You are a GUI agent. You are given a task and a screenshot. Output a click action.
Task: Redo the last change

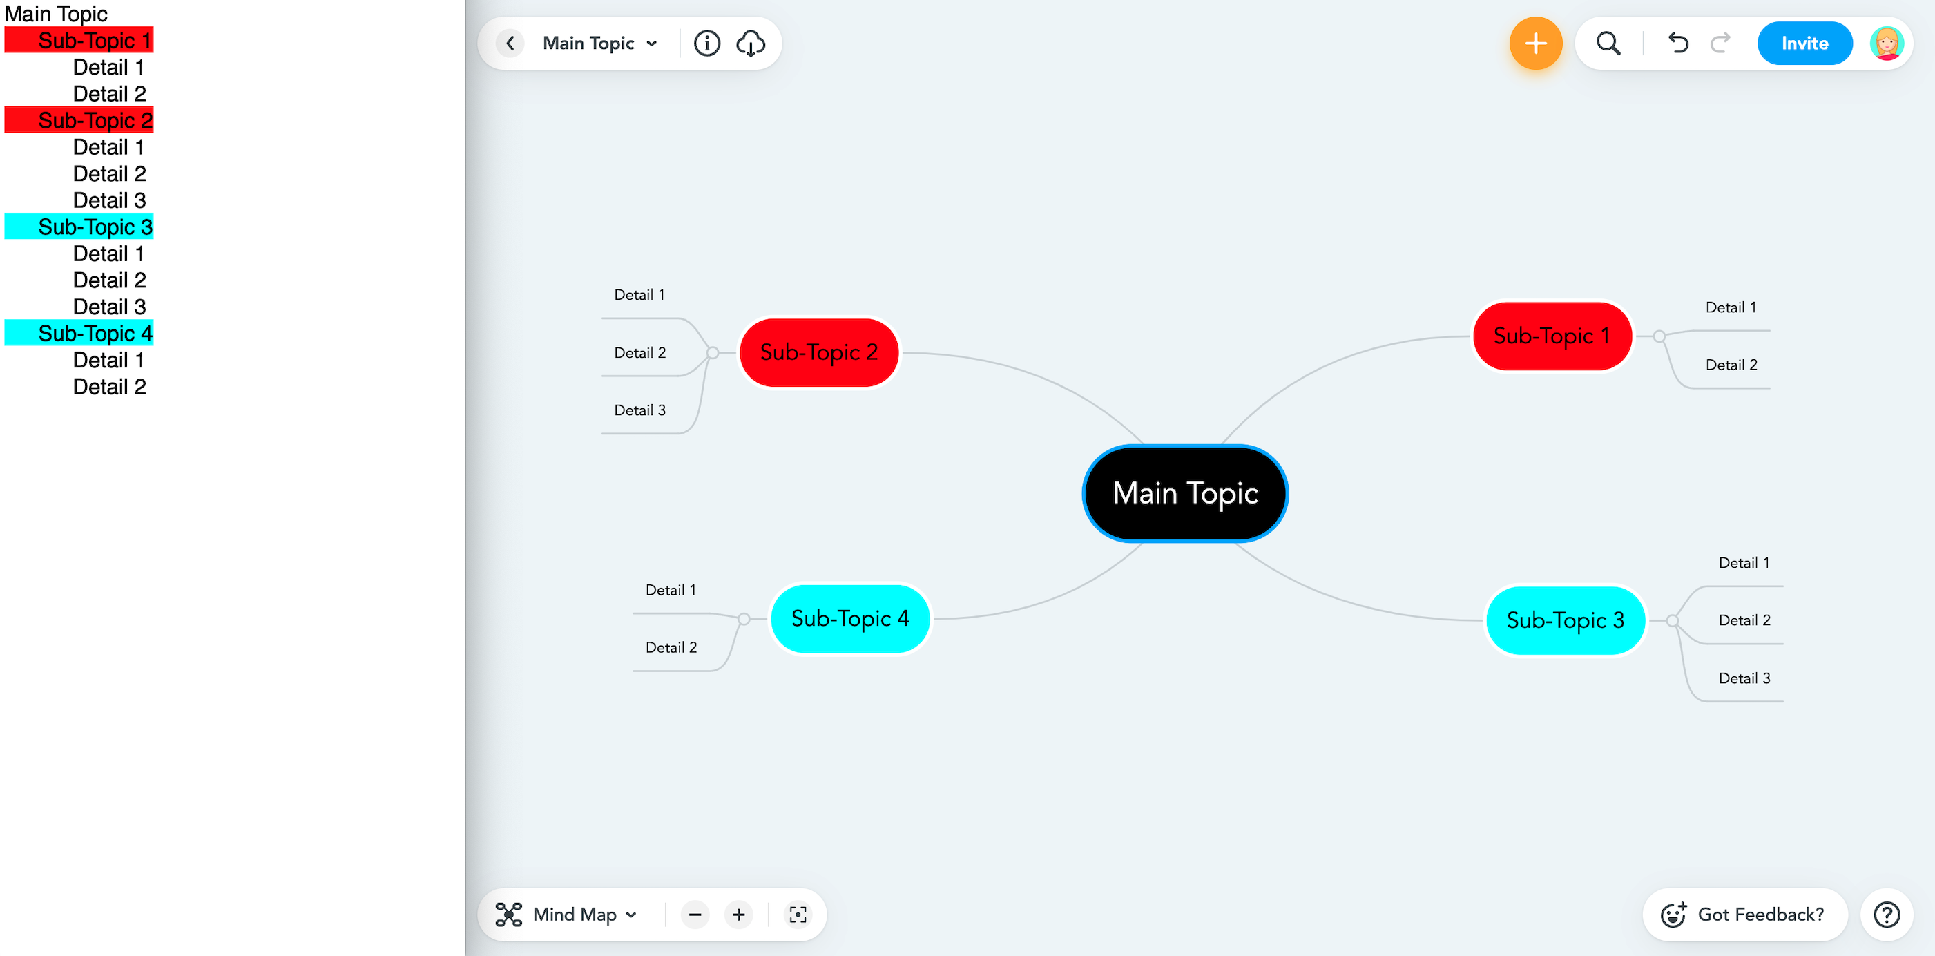tap(1720, 43)
